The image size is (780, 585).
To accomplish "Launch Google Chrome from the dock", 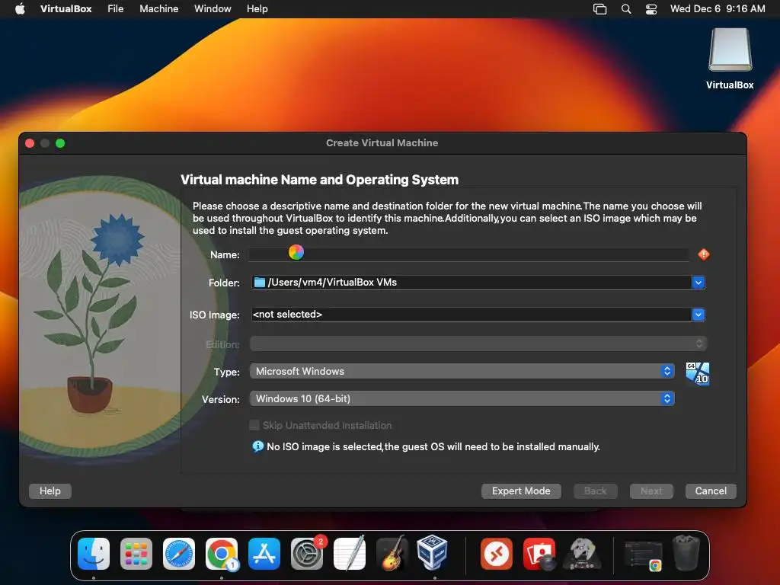I will pyautogui.click(x=222, y=554).
